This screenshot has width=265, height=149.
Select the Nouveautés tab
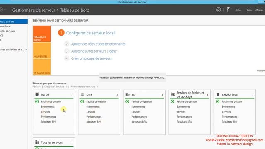pos(41,50)
